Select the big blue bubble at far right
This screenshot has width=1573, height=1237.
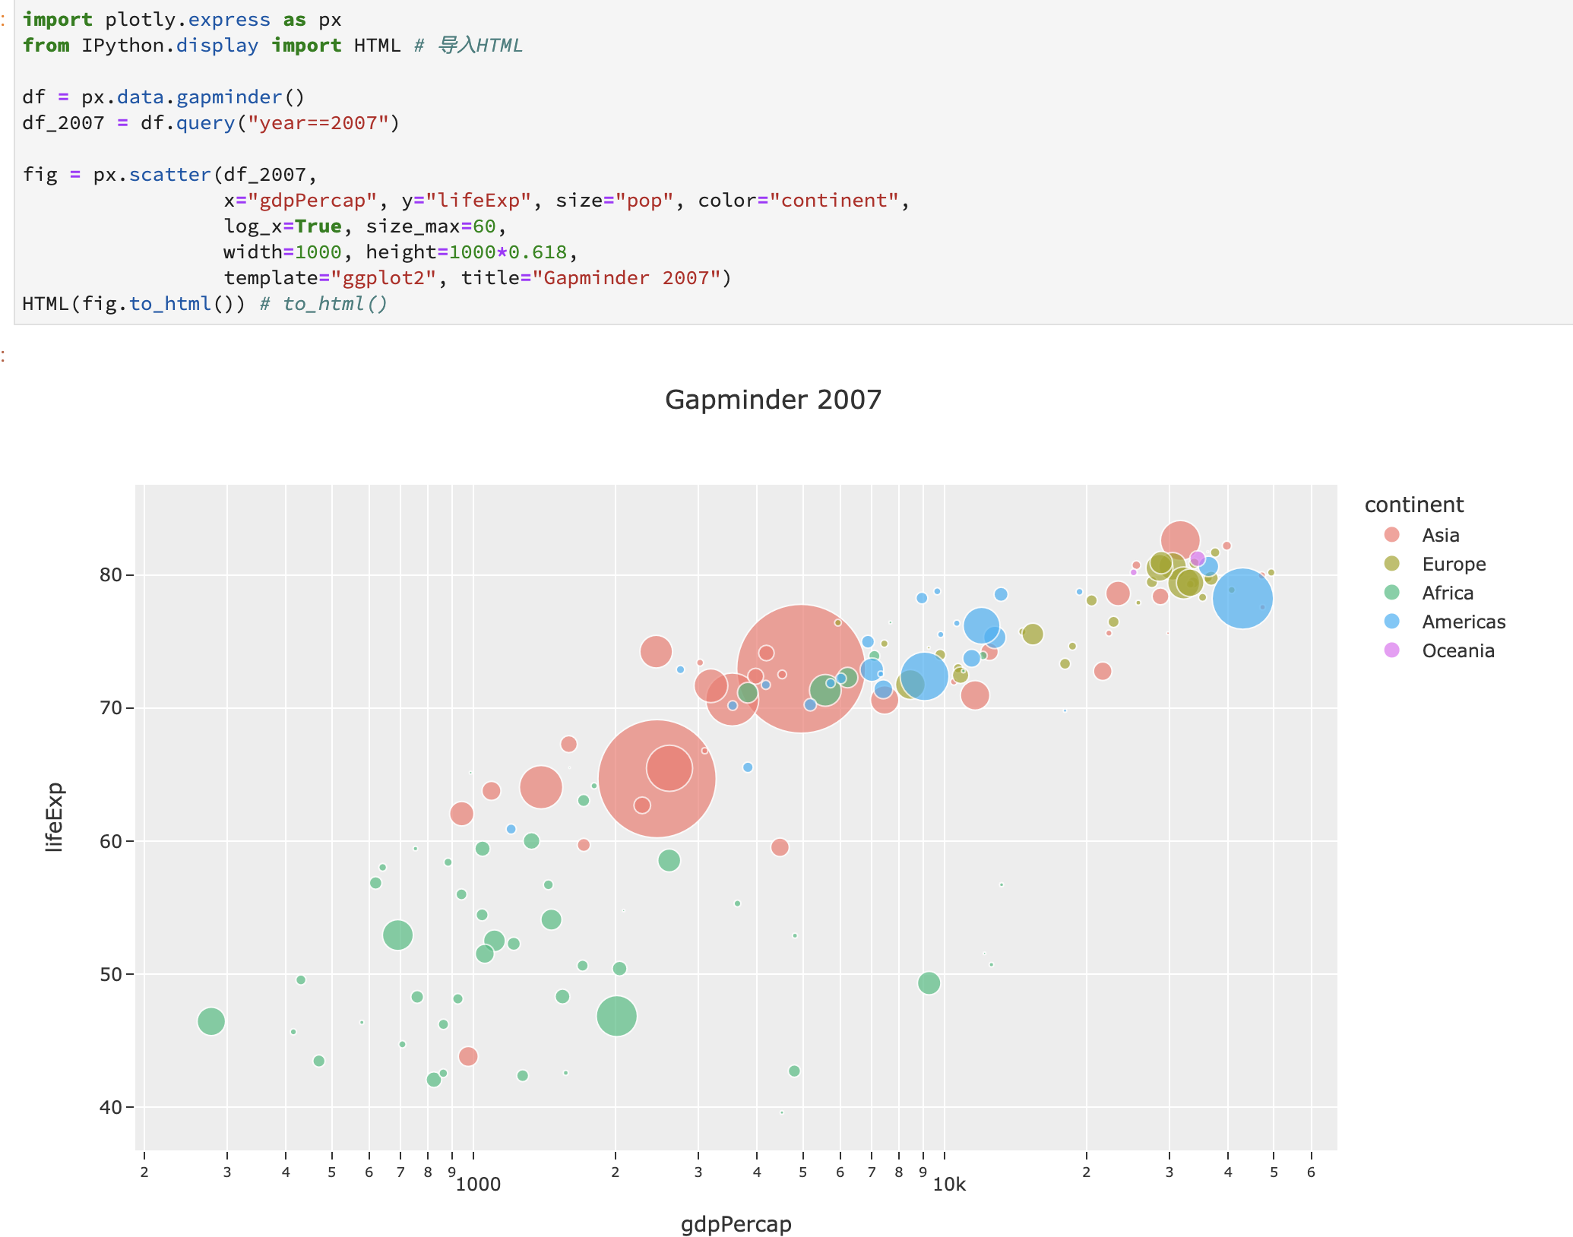point(1242,599)
